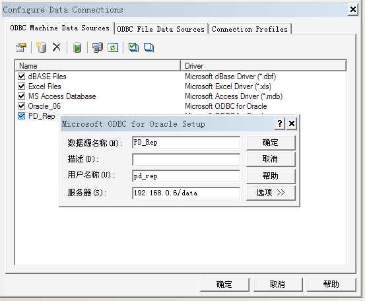365x301 pixels.
Task: Toggle the PD_Rep checkbox
Action: (x=21, y=116)
